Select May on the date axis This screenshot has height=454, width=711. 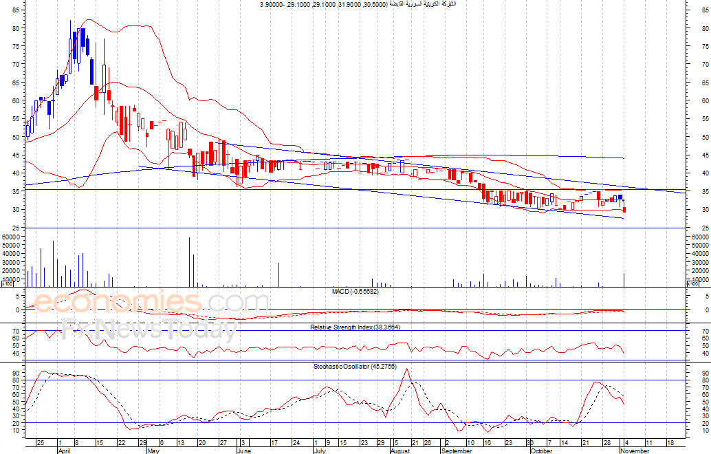(153, 451)
